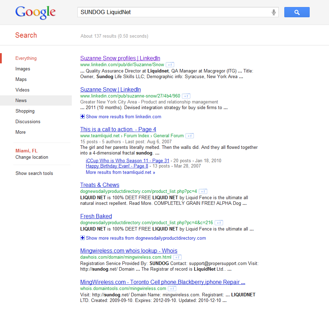Expand more results from dognewsdailyproductdirectory.com plus icon
The image size is (329, 309).
pos(82,238)
